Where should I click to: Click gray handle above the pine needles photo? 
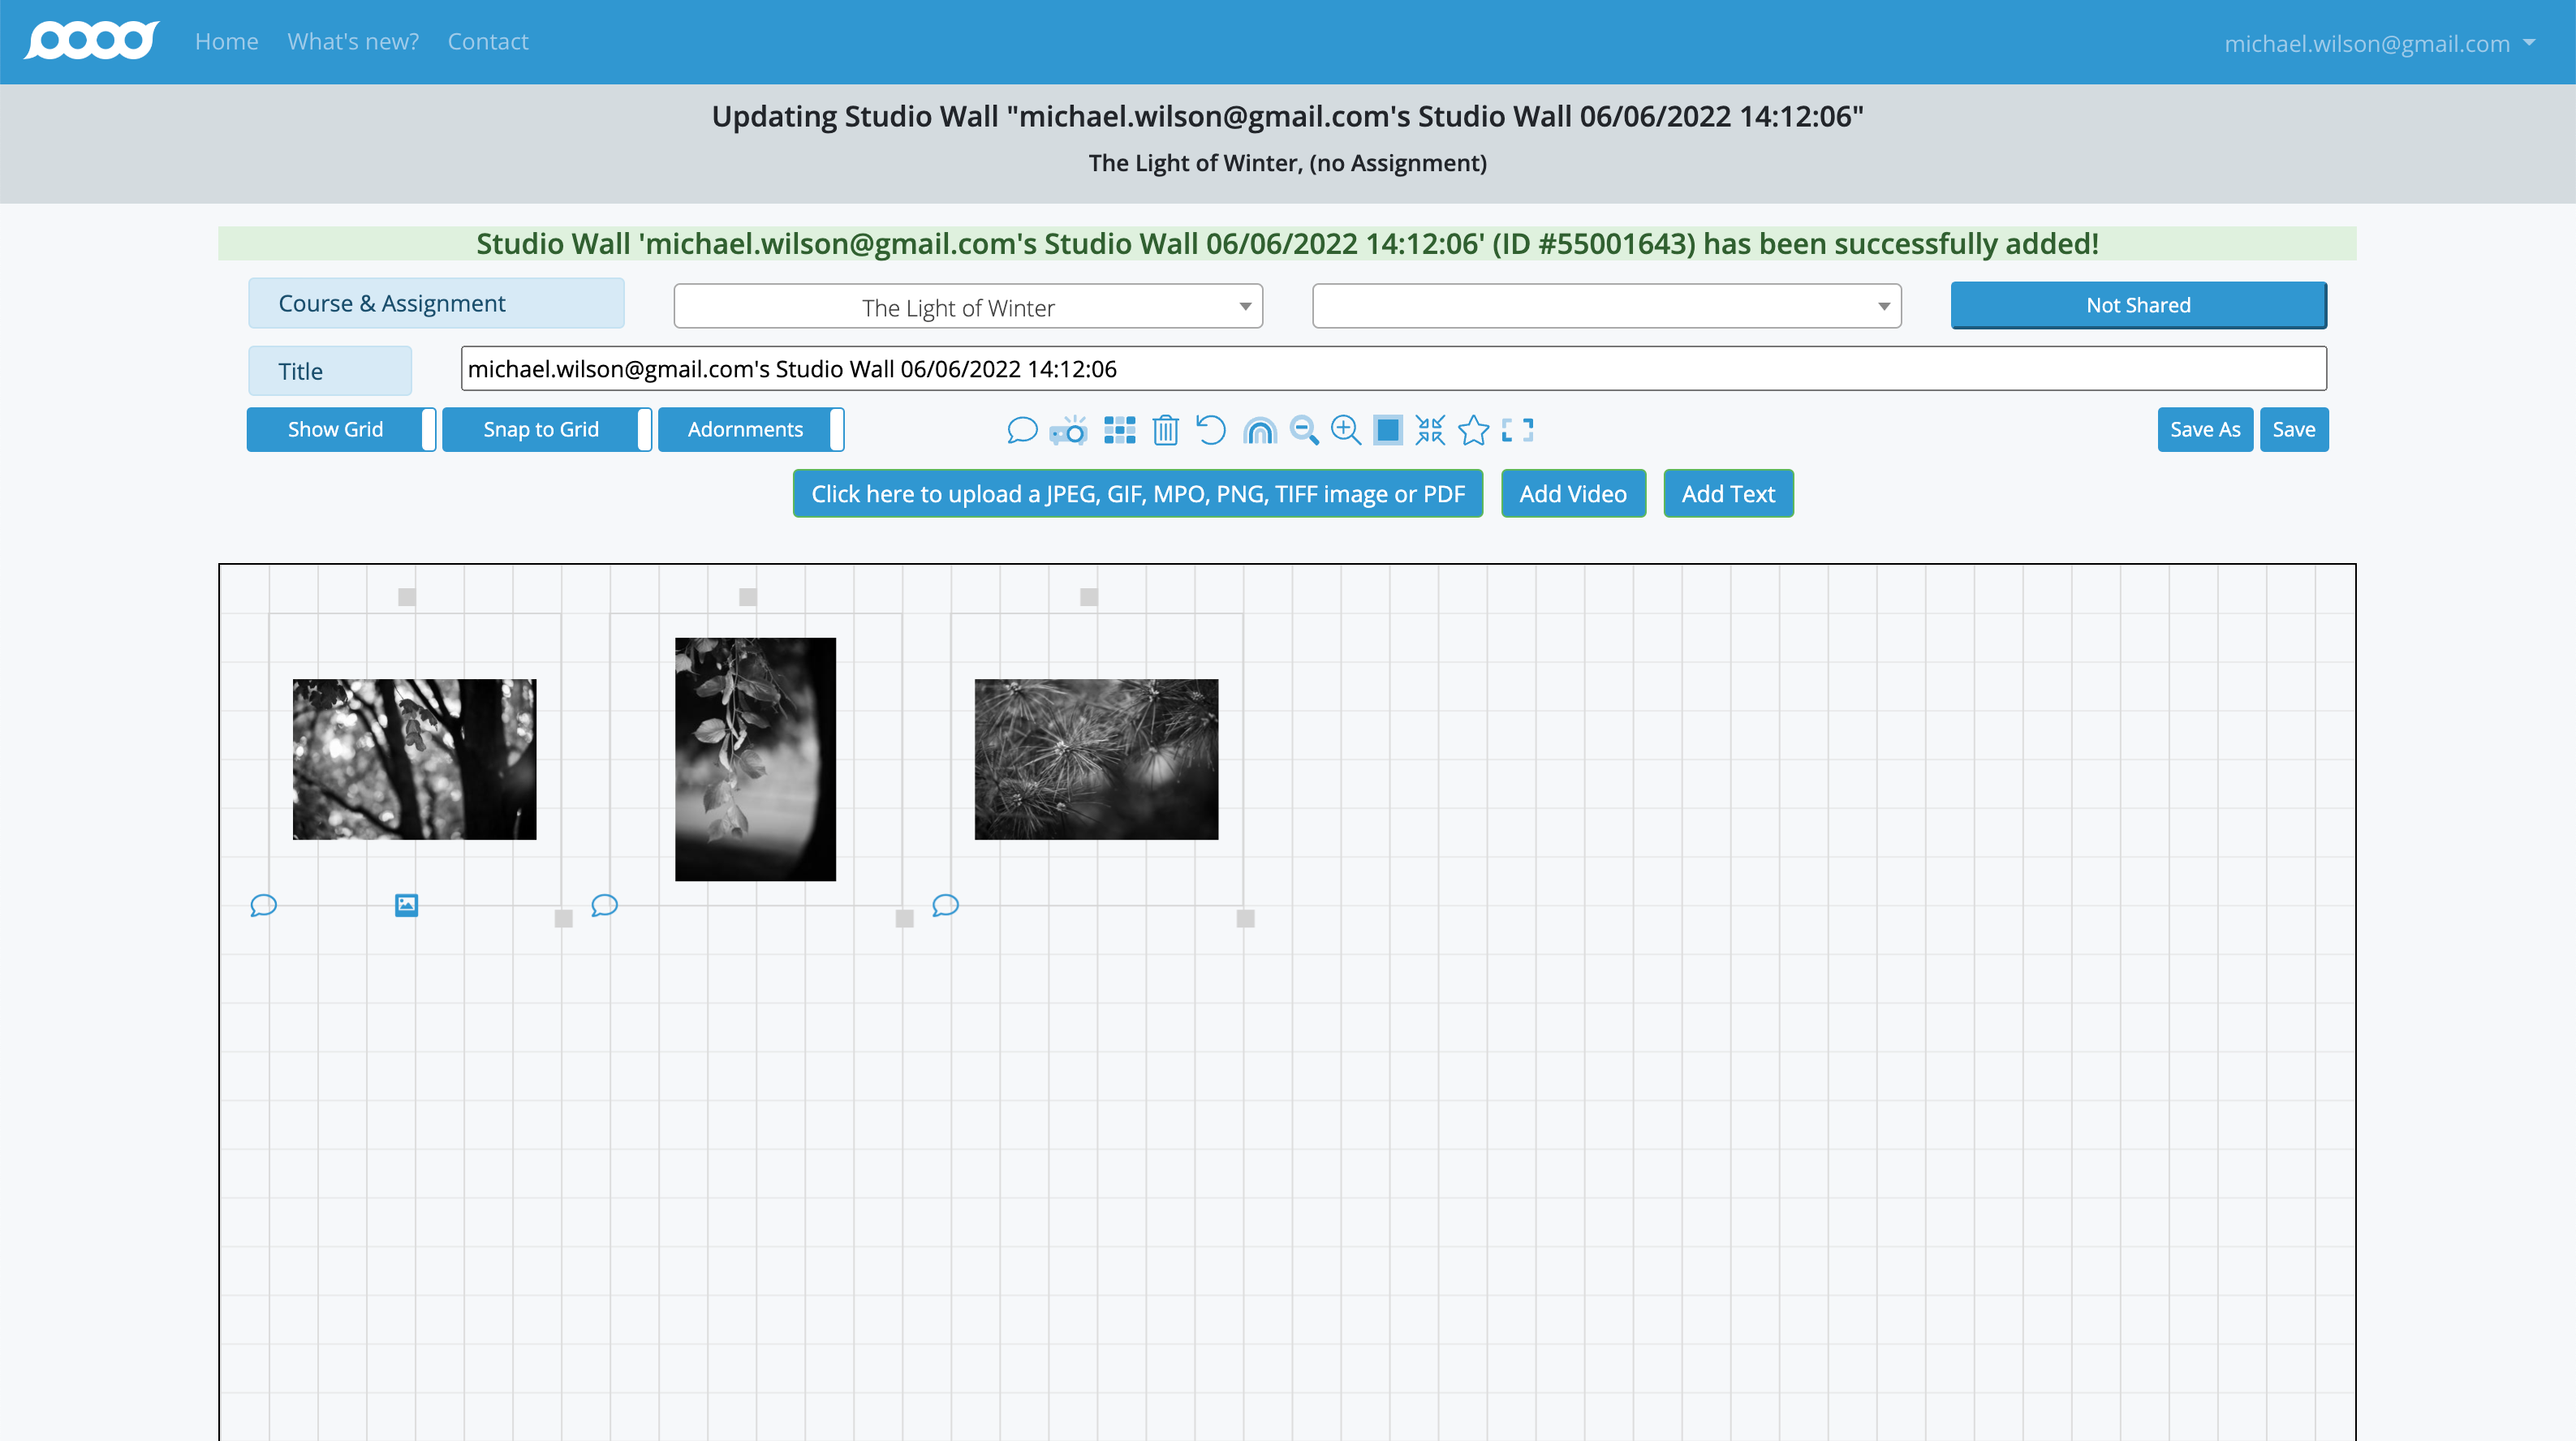point(1089,597)
